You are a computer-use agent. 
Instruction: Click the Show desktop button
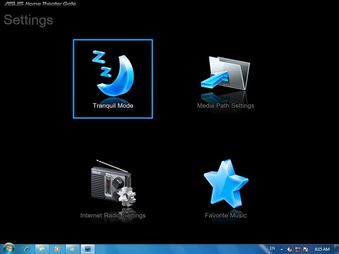coord(336,249)
